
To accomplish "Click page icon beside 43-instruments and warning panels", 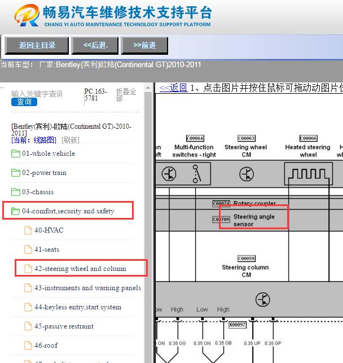I will click(x=28, y=288).
